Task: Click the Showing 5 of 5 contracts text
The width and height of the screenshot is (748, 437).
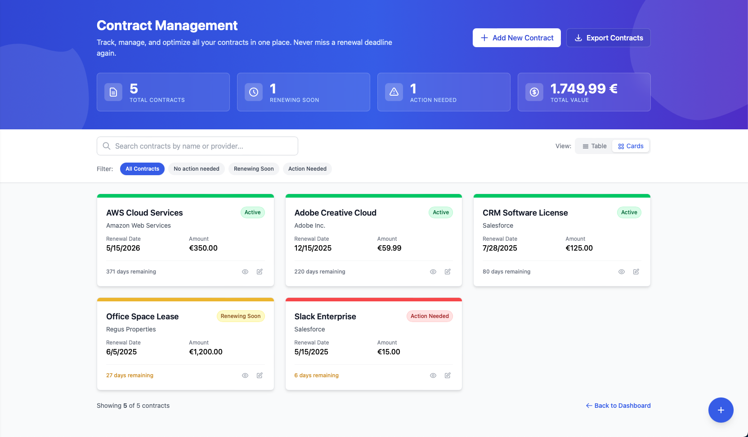Action: 133,406
